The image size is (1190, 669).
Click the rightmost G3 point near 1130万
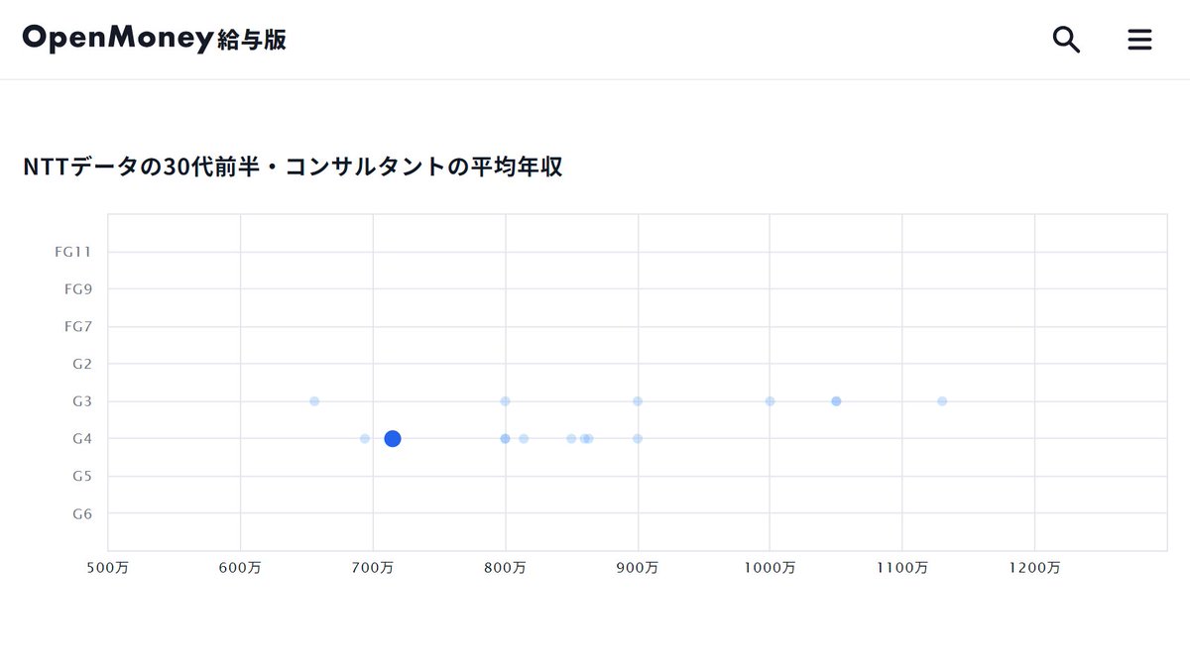click(942, 401)
